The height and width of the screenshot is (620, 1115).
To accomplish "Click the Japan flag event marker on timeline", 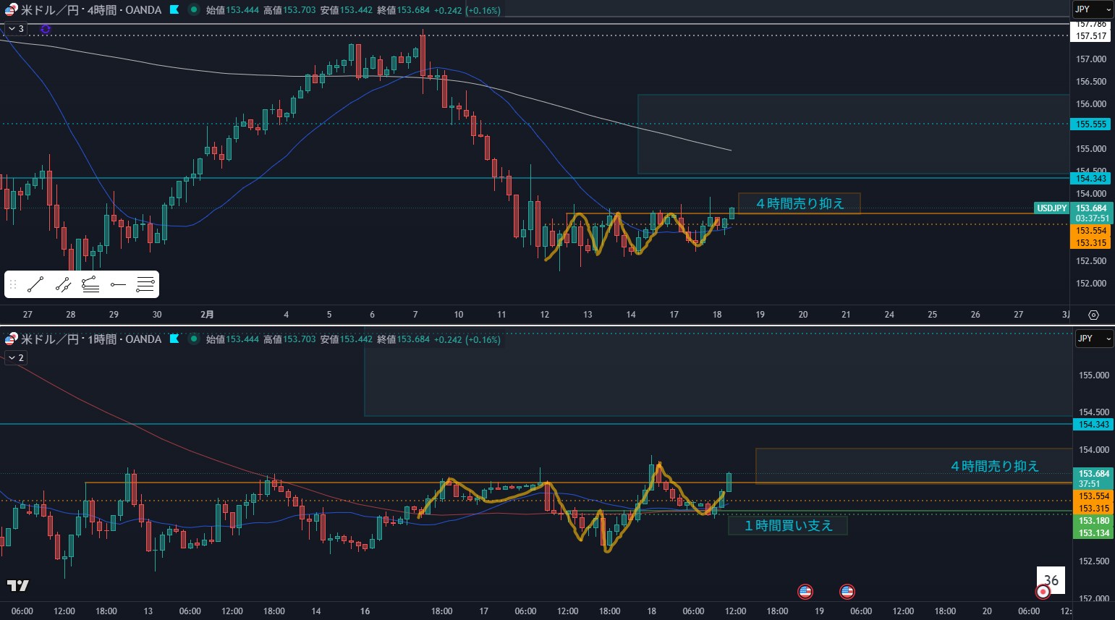I will coord(1043,592).
